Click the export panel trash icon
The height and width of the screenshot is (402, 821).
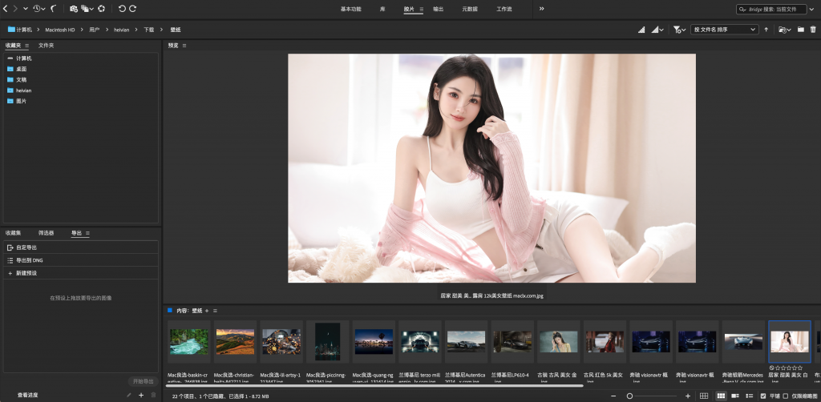click(x=153, y=396)
